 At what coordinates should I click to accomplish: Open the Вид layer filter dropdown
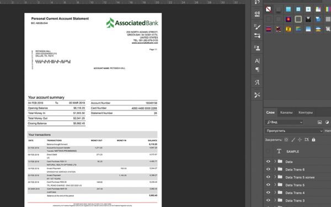pyautogui.click(x=284, y=122)
